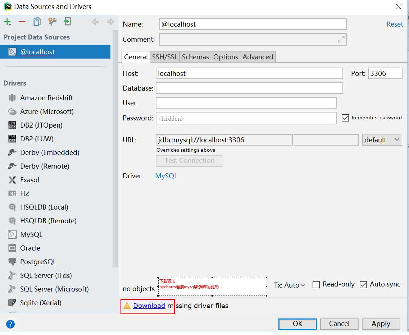Screen dimensions: 409x335
Task: Open the Tx: Auto transaction dropdown
Action: pyautogui.click(x=289, y=285)
